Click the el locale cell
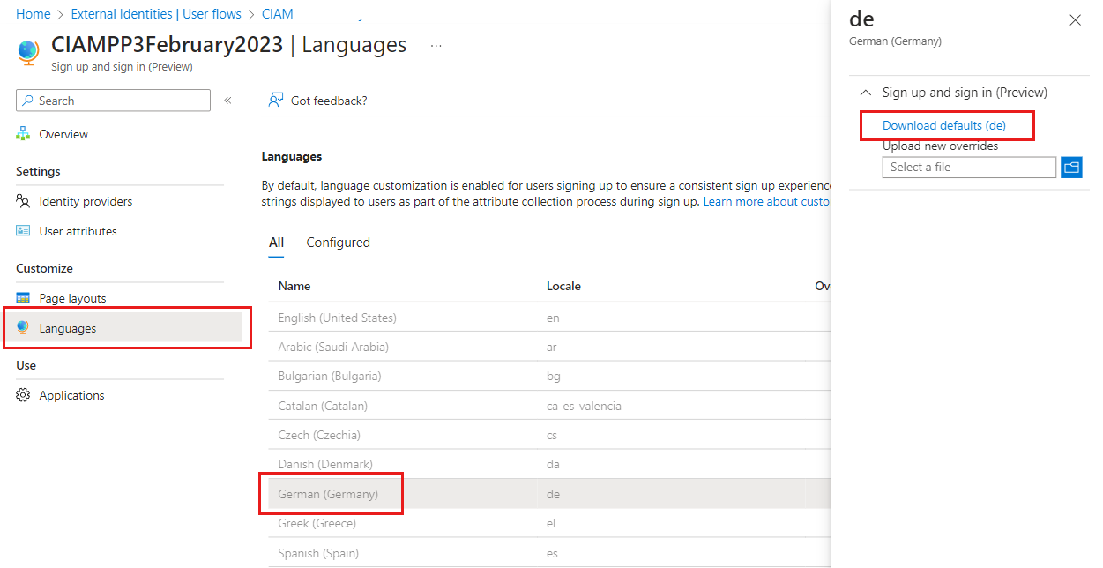 click(552, 523)
